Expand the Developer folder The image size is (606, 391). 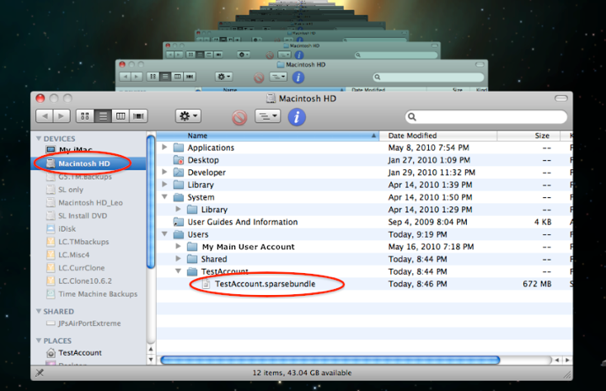[x=164, y=172]
